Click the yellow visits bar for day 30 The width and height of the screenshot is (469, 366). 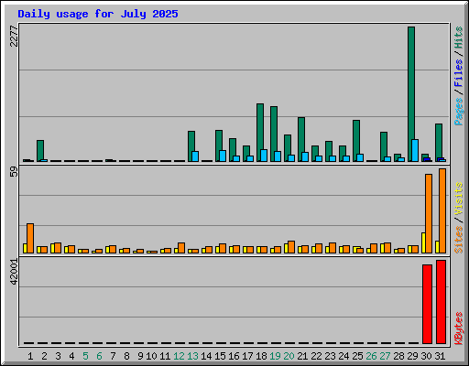pos(423,242)
